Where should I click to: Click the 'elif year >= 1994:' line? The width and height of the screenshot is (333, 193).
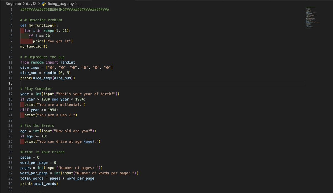[x=39, y=110]
